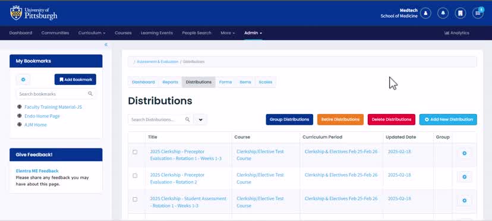The width and height of the screenshot is (492, 221).
Task: Open 2025 Clerkship Preceptor Evaluation Rotation 2
Action: point(178,178)
